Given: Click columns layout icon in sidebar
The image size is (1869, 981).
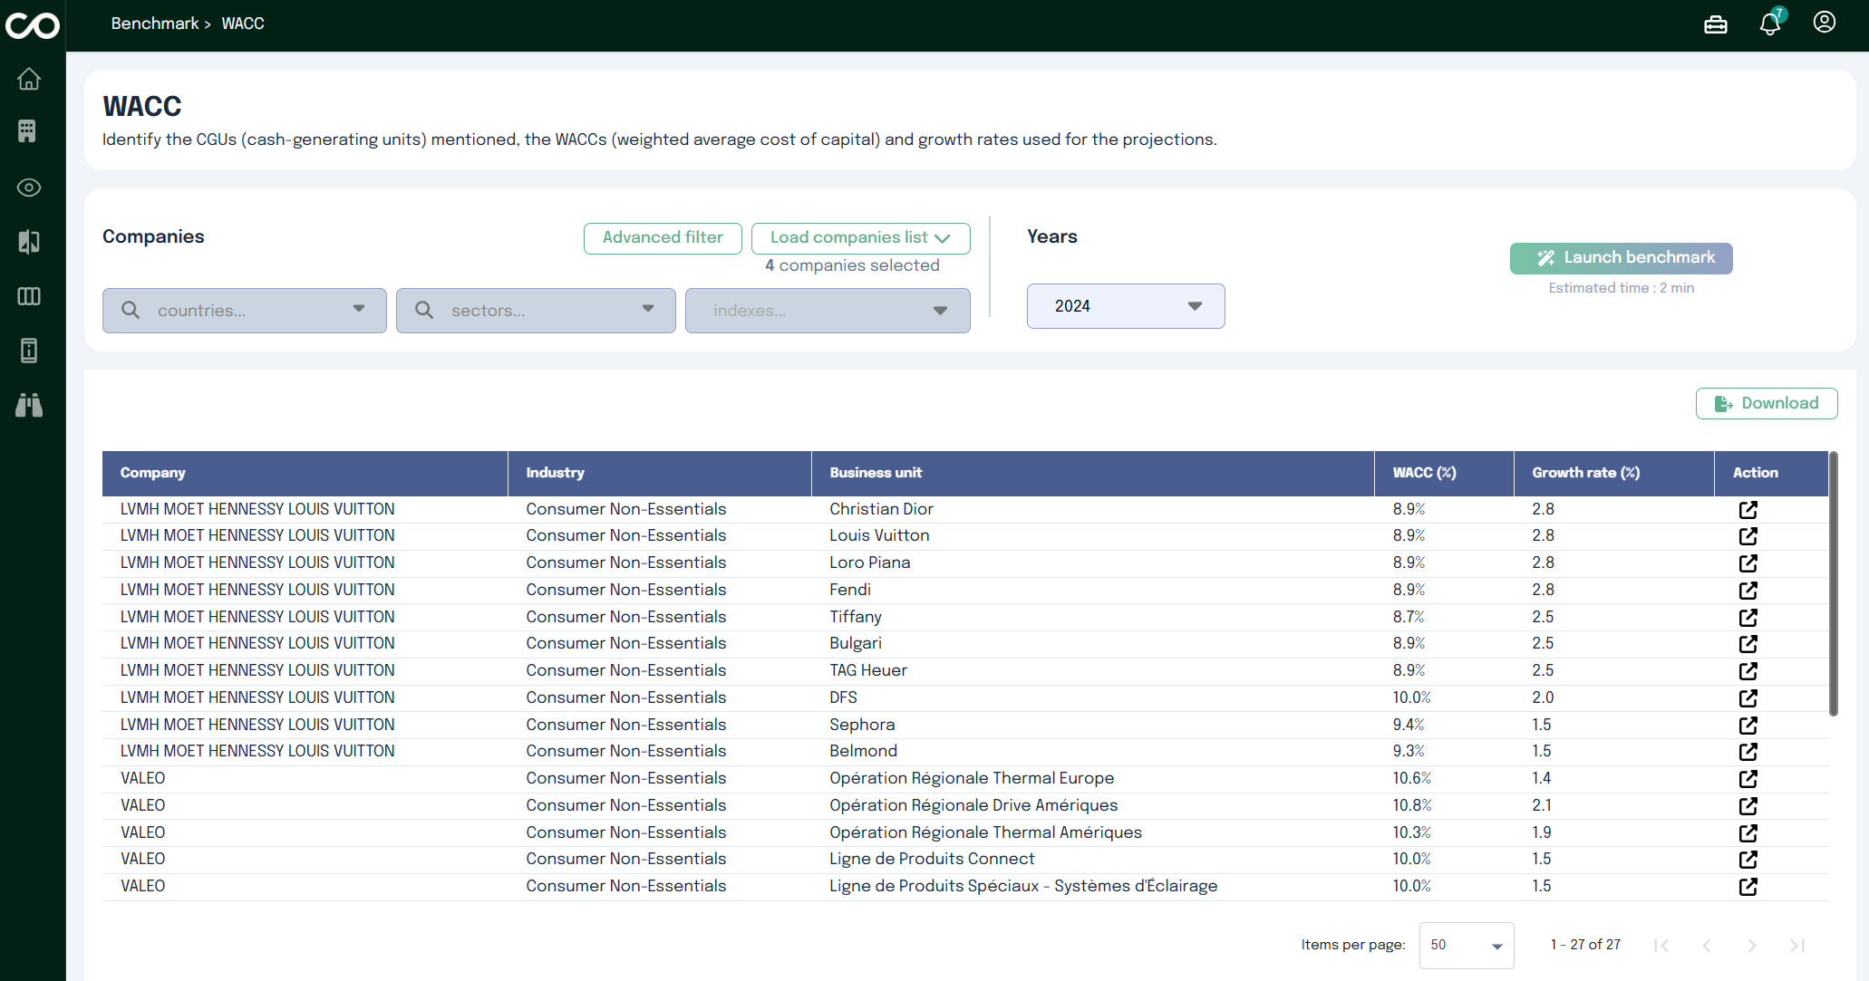Looking at the screenshot, I should tap(29, 296).
